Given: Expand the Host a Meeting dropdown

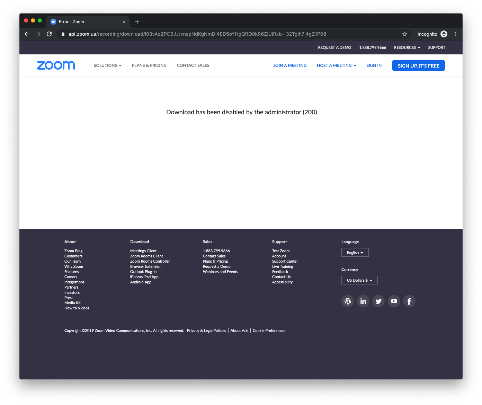Looking at the screenshot, I should click(337, 65).
